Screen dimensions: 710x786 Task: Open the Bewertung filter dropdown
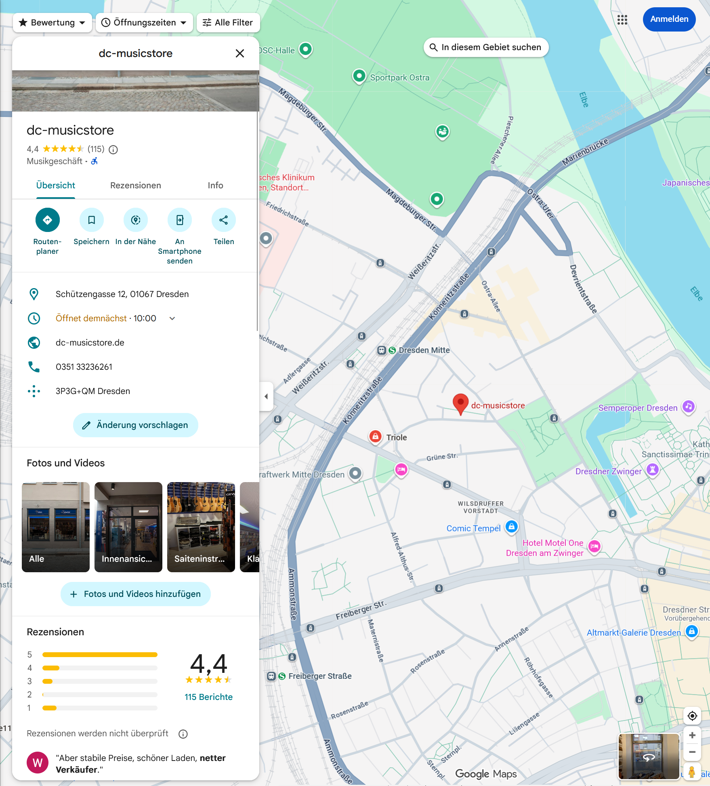[x=53, y=23]
